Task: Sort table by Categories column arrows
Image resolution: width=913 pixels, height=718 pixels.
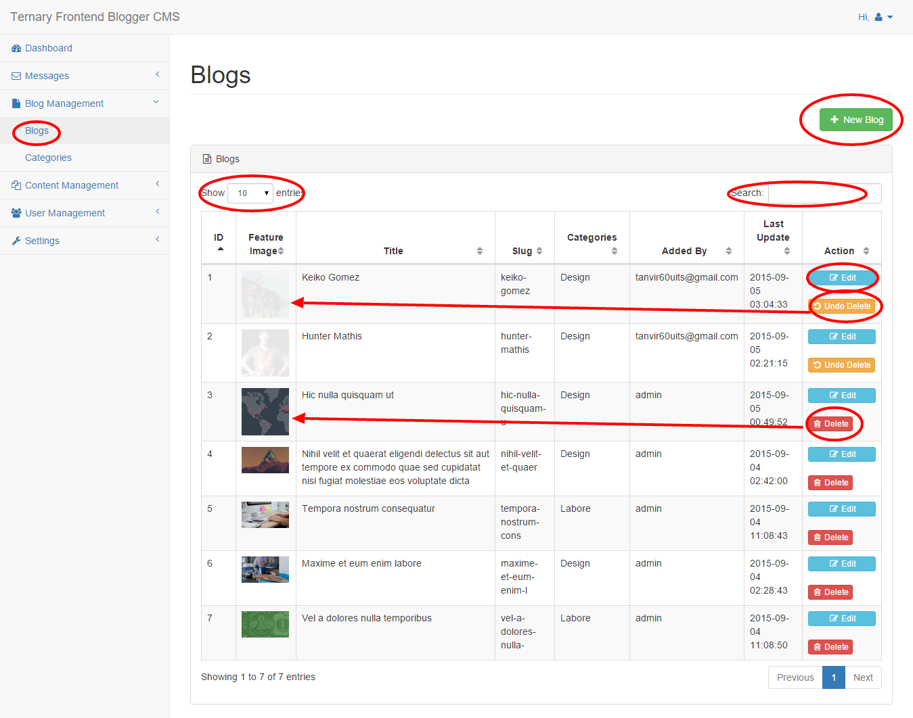Action: [x=615, y=251]
